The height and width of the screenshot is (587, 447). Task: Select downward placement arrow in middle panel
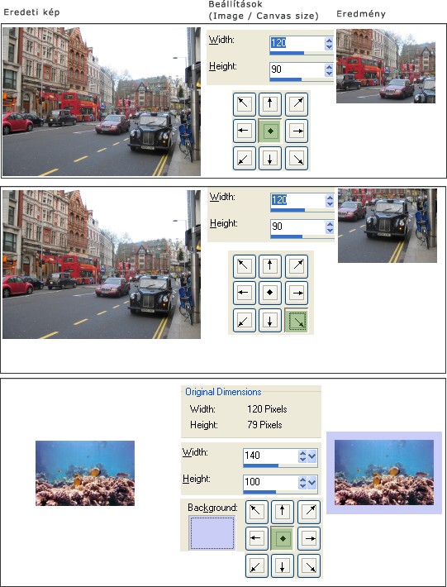pyautogui.click(x=270, y=320)
